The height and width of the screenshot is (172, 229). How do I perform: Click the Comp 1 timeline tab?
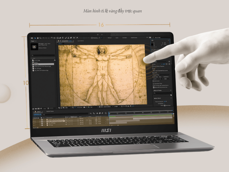pos(39,112)
